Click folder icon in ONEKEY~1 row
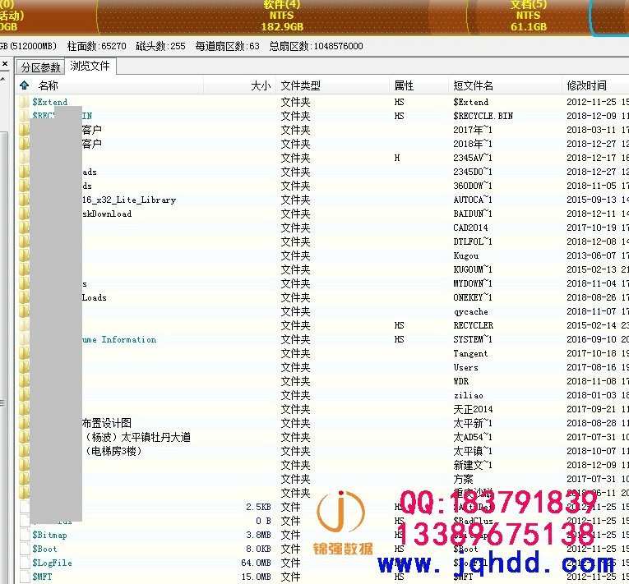Image resolution: width=629 pixels, height=584 pixels. 24,297
